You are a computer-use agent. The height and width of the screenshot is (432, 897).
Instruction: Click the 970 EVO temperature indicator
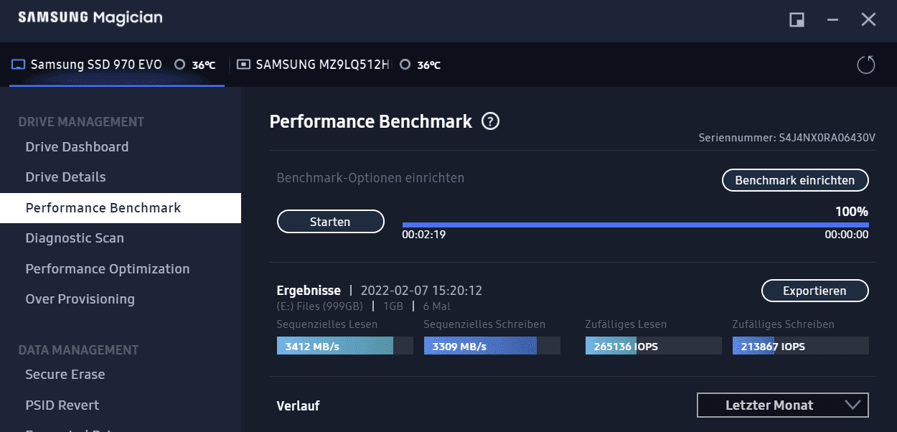(x=196, y=65)
